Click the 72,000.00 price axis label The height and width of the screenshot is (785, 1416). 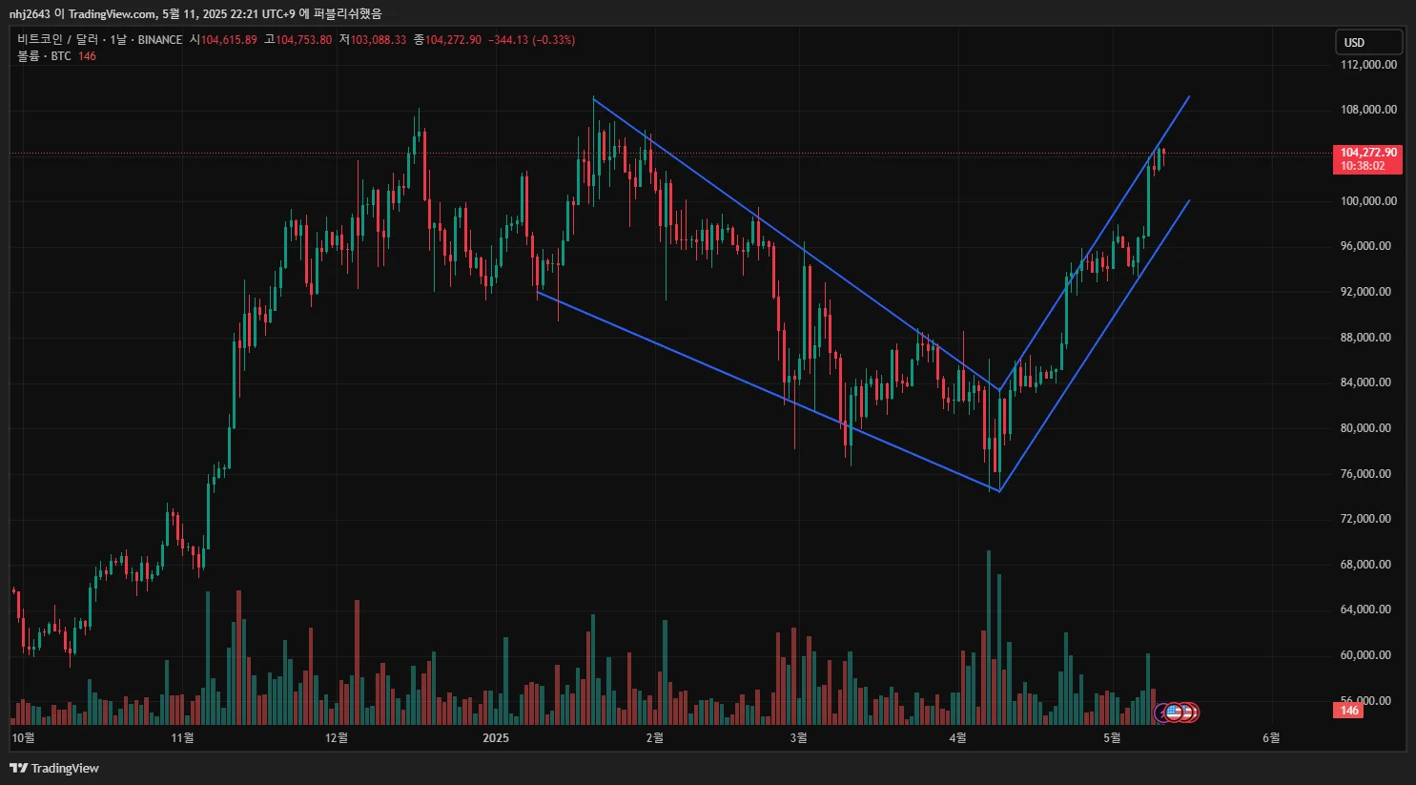coord(1365,519)
